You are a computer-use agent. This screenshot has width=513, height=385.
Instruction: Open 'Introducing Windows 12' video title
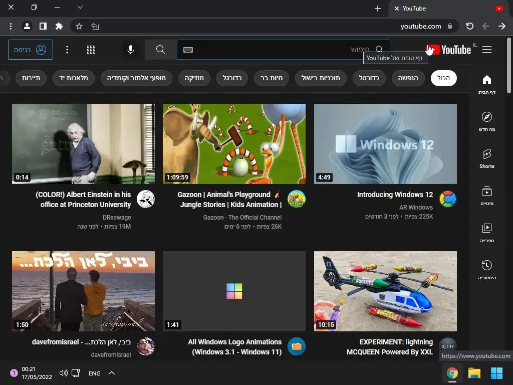(x=395, y=195)
